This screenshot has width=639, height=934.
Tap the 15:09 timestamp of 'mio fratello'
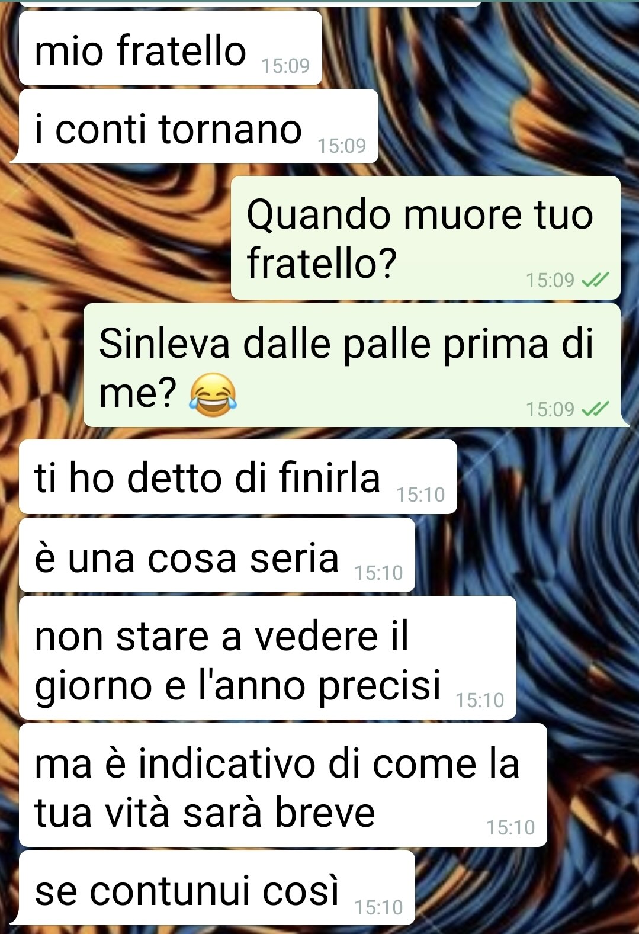click(x=285, y=66)
